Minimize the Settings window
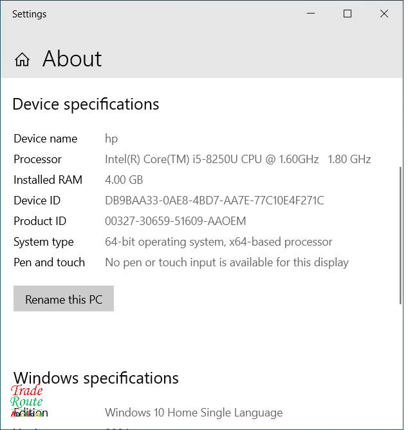This screenshot has width=408, height=430. (x=311, y=14)
